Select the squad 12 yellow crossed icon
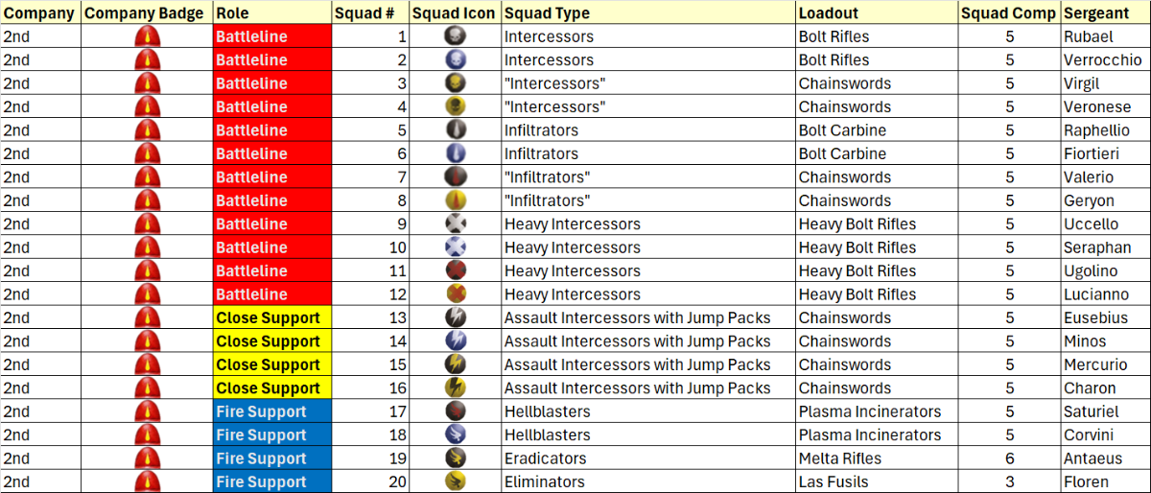 (x=456, y=293)
